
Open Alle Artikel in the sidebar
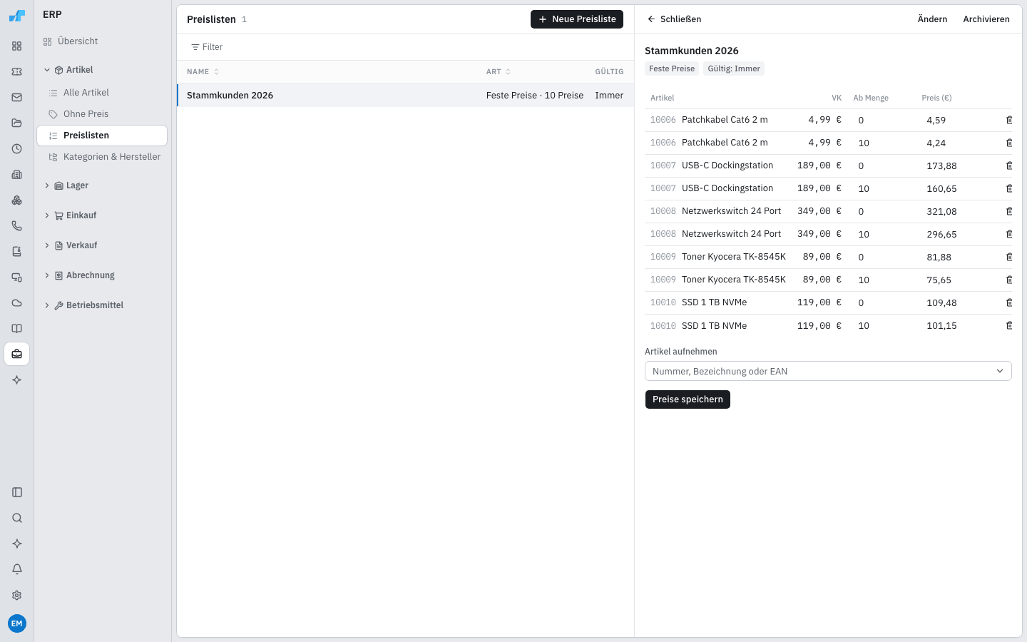click(x=102, y=93)
